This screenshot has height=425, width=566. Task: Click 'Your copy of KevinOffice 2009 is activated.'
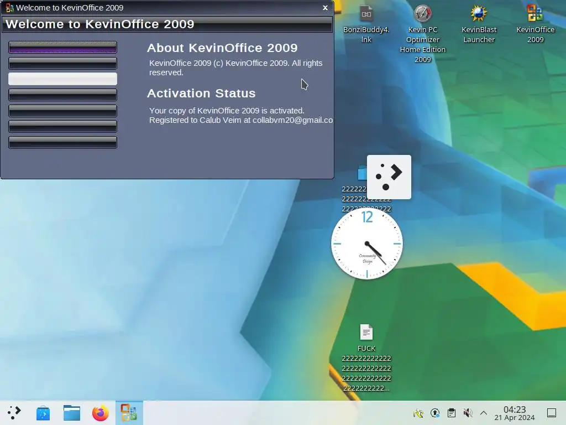[x=227, y=111]
